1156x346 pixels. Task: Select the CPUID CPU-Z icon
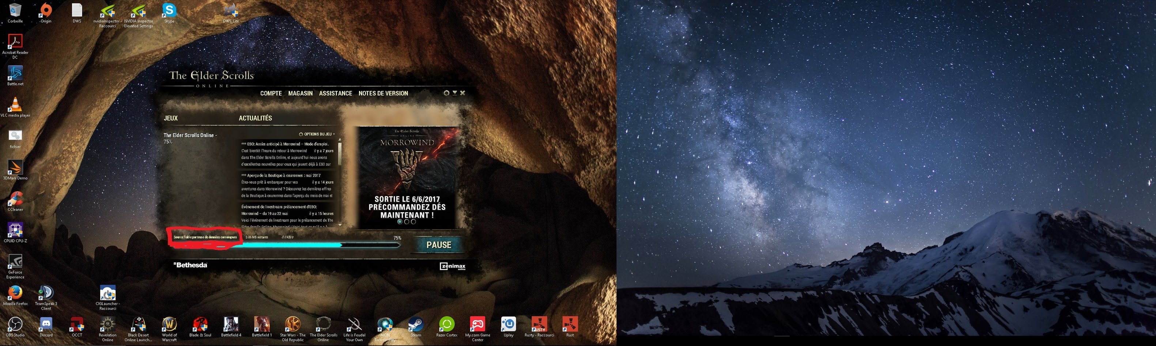point(15,232)
